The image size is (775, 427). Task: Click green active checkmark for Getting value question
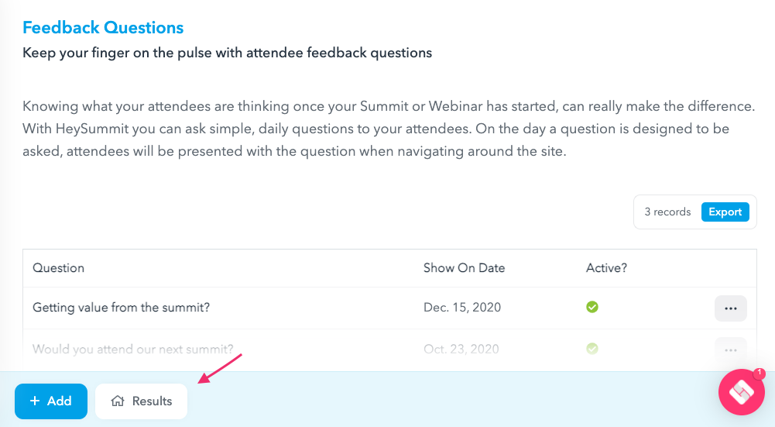[x=592, y=307]
